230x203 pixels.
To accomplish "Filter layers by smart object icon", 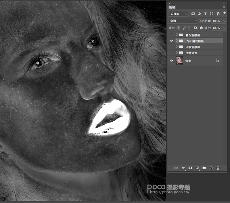I will [x=218, y=14].
